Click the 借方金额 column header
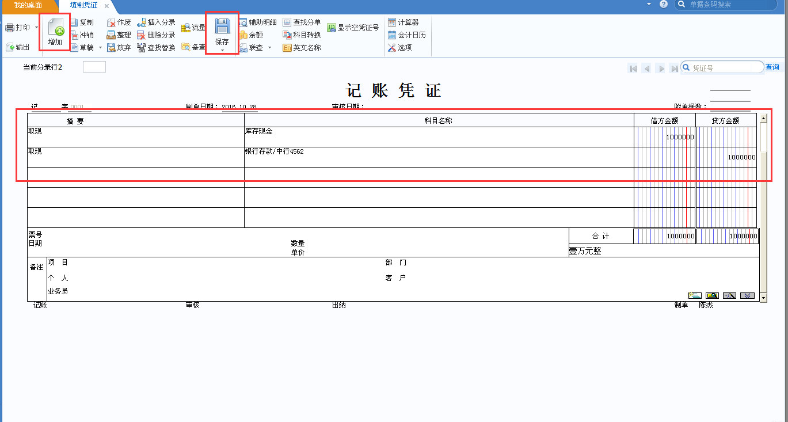Image resolution: width=788 pixels, height=422 pixels. pyautogui.click(x=665, y=121)
